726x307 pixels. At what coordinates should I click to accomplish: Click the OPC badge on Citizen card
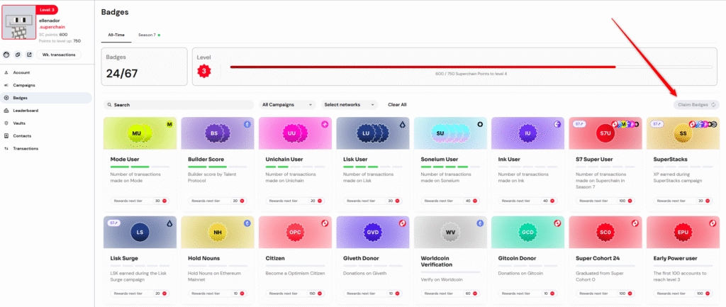[x=296, y=232]
